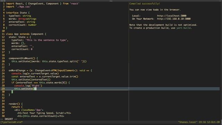The image size is (222, 125).
Task: Click the import React line at top
Action: [43, 4]
